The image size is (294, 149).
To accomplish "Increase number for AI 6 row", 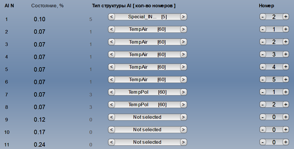I will coord(286,79).
